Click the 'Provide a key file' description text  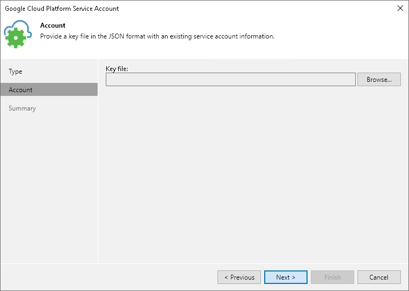157,36
